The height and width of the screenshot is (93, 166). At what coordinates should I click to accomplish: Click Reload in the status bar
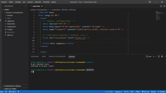[153, 92]
